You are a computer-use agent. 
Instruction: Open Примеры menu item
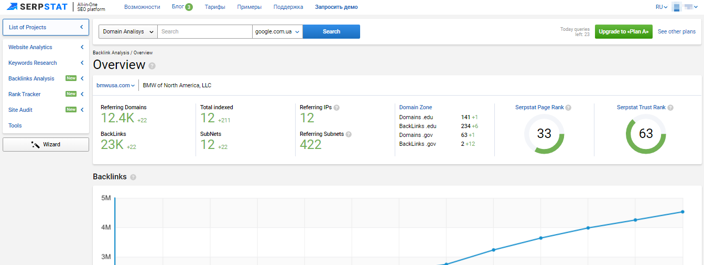pos(249,7)
